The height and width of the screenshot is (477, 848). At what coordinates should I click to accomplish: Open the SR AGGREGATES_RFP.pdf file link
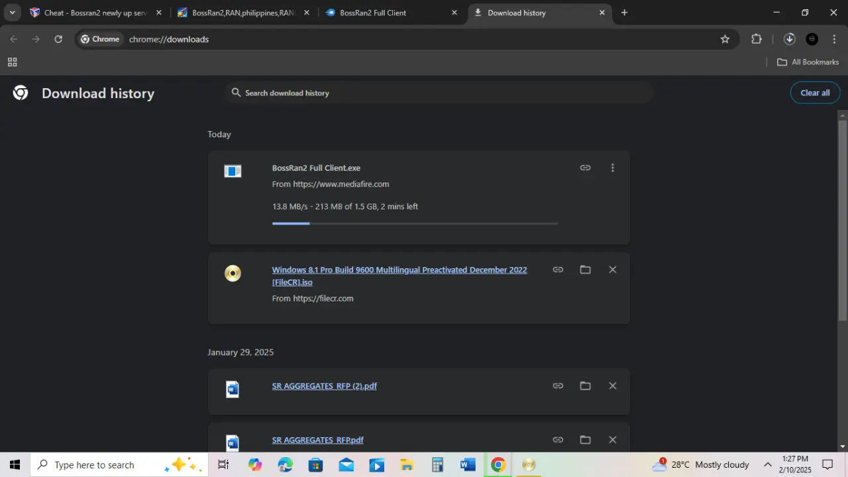[317, 440]
